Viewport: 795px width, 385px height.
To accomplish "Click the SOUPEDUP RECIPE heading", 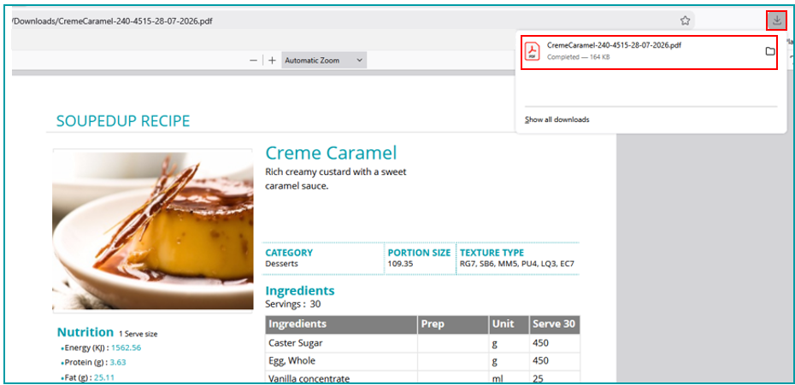I will click(x=123, y=121).
